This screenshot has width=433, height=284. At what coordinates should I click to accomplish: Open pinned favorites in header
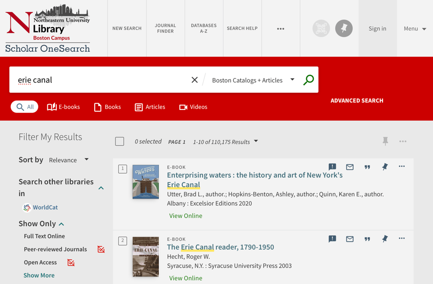pyautogui.click(x=344, y=28)
